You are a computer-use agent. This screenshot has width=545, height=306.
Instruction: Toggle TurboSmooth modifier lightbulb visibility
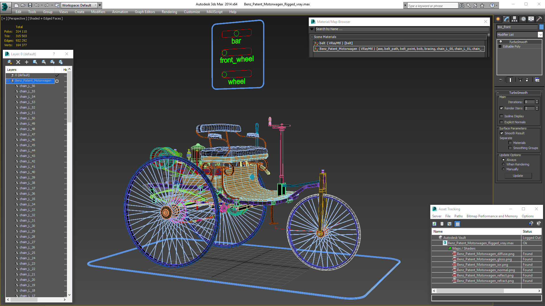click(501, 42)
